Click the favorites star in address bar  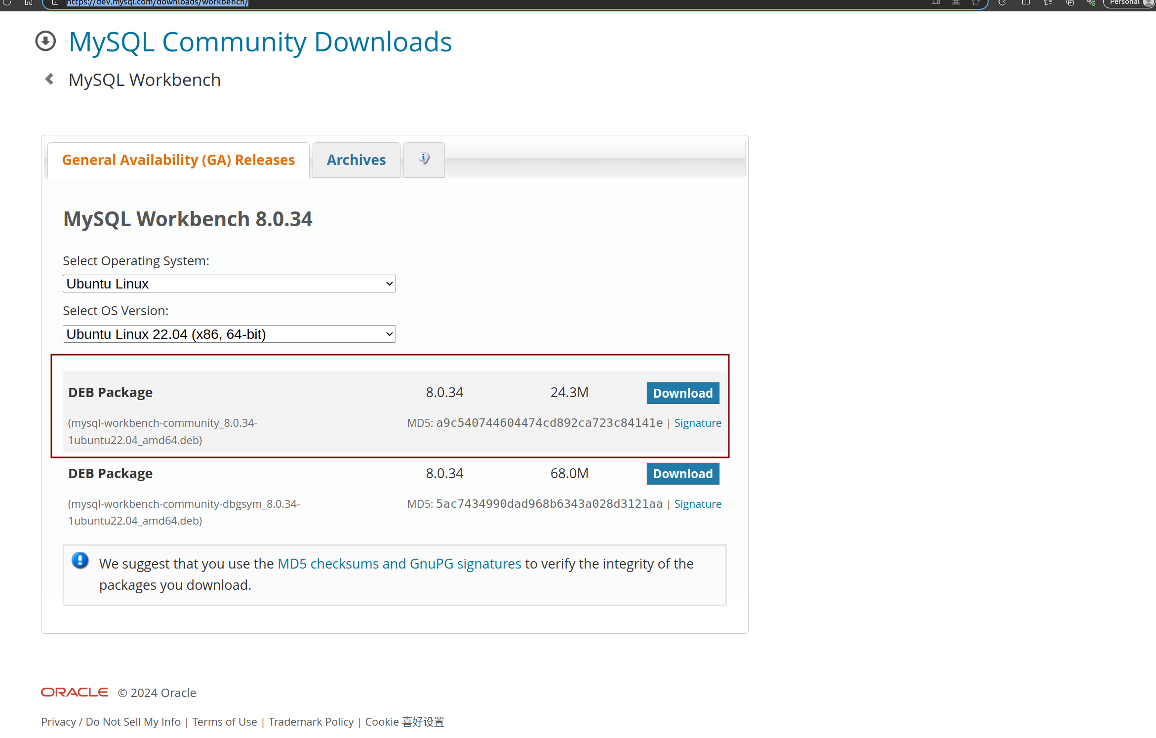coord(976,2)
